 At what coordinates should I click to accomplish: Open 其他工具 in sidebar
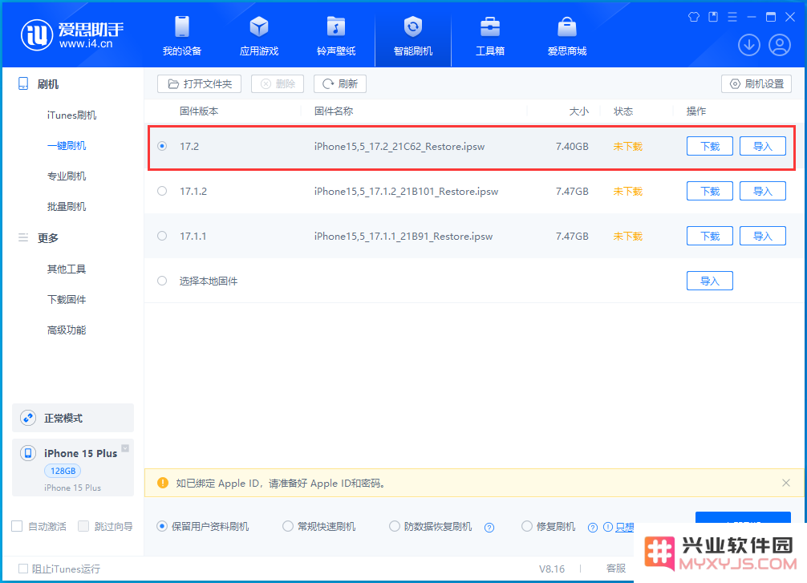point(67,269)
